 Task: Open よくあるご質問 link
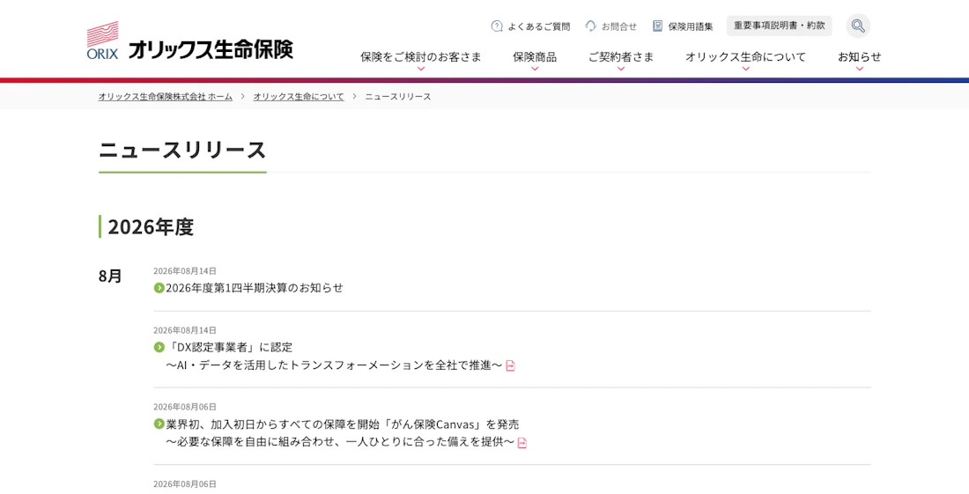pos(539,26)
